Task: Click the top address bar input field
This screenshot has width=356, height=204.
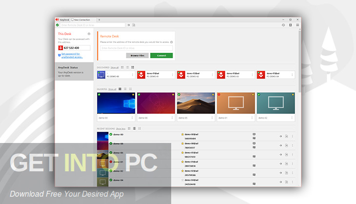Action: click(92, 25)
